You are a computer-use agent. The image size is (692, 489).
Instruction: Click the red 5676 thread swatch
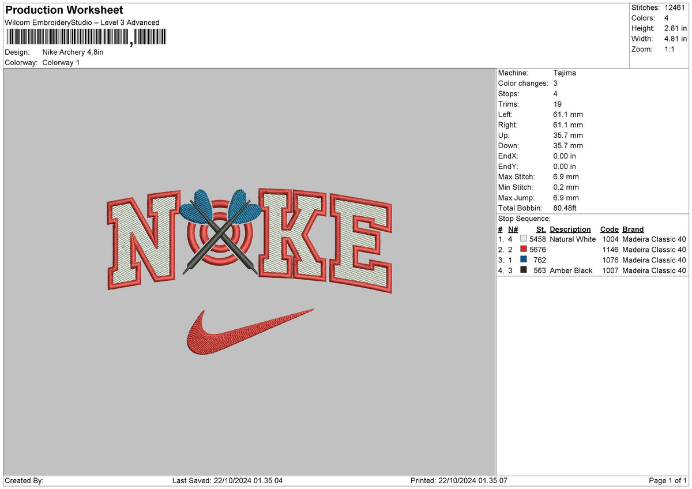click(x=524, y=249)
